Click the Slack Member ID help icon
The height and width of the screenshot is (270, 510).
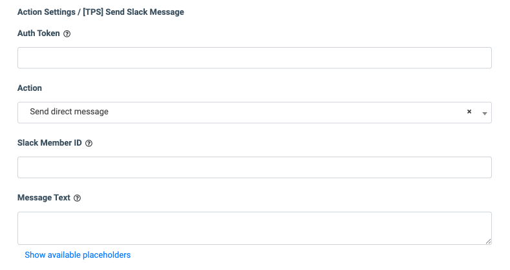pos(89,144)
